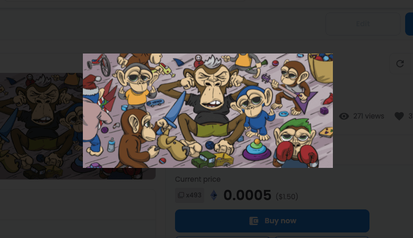Click the search field at the top

[x=123, y=2]
